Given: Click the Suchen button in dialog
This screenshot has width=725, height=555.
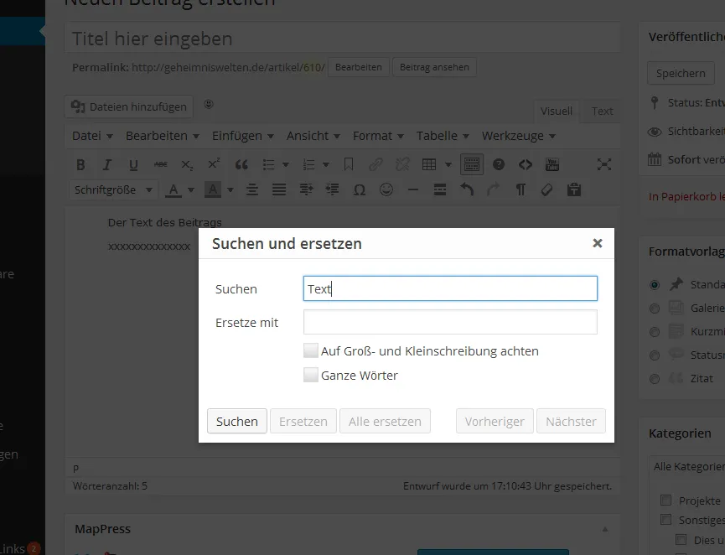Looking at the screenshot, I should pos(236,422).
